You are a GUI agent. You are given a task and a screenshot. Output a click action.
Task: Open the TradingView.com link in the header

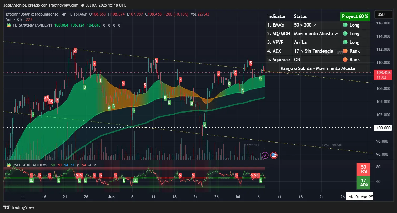pyautogui.click(x=64, y=5)
